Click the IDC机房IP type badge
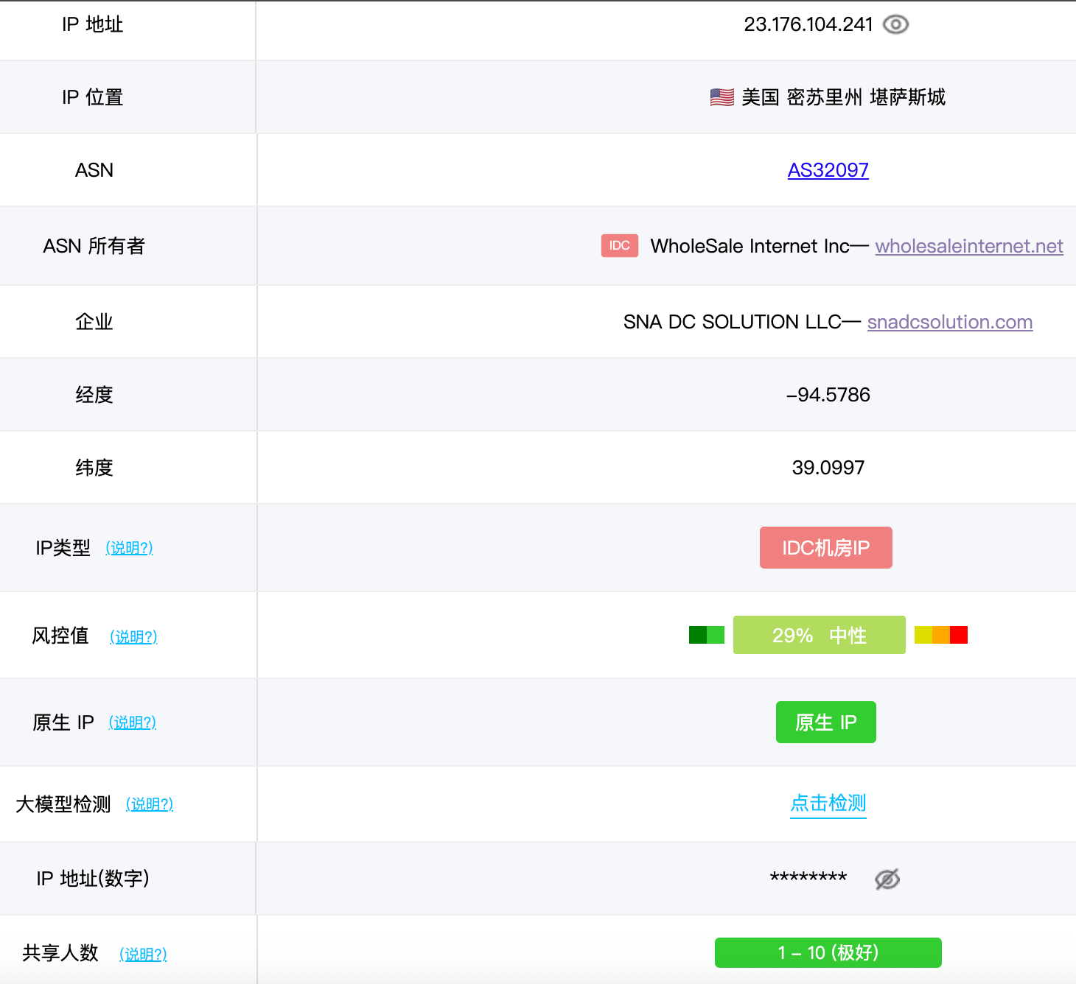The width and height of the screenshot is (1076, 984). tap(825, 547)
